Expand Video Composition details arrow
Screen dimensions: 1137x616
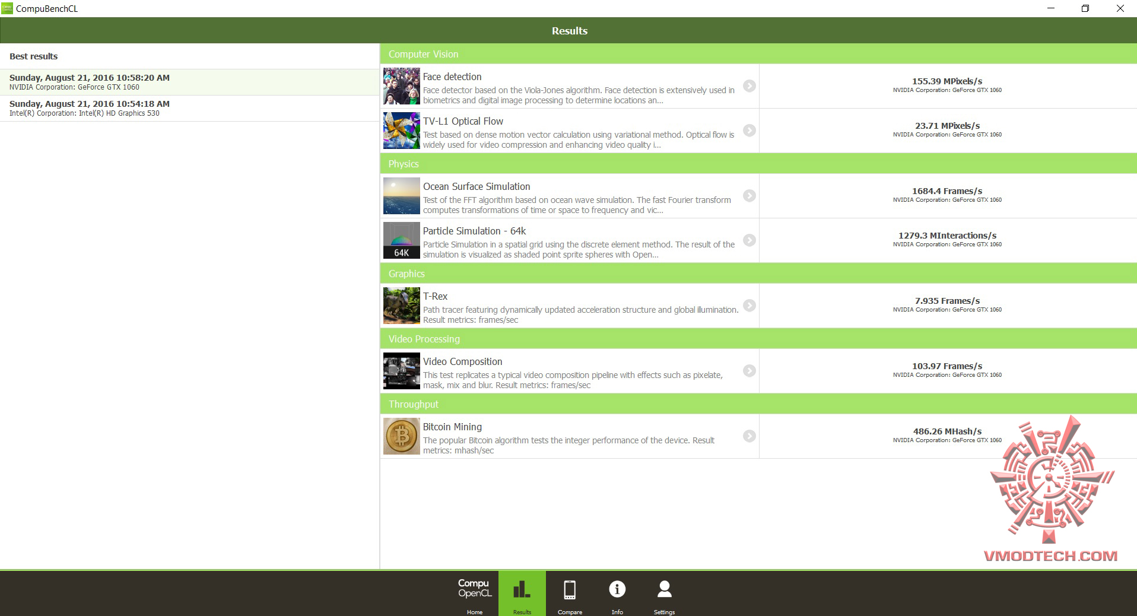click(x=749, y=371)
